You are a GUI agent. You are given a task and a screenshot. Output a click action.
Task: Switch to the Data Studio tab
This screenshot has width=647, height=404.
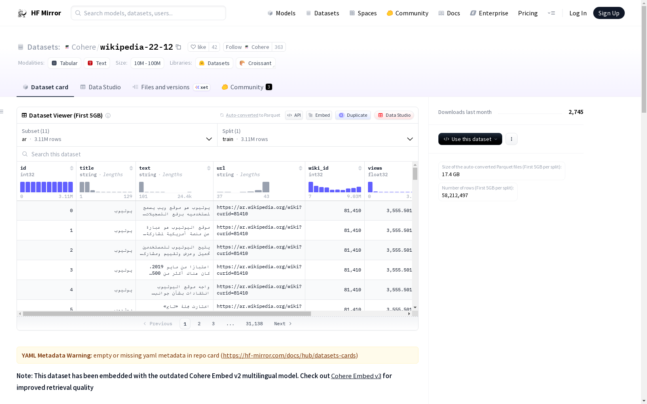point(100,87)
